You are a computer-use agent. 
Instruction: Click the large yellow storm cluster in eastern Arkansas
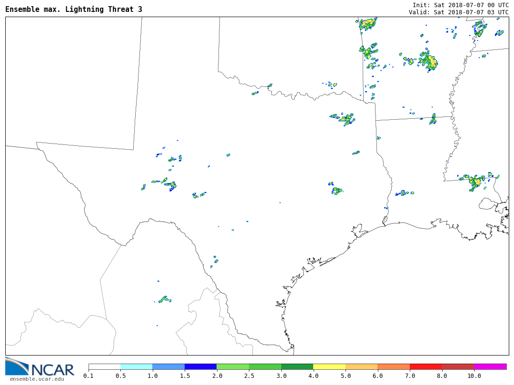[x=429, y=61]
